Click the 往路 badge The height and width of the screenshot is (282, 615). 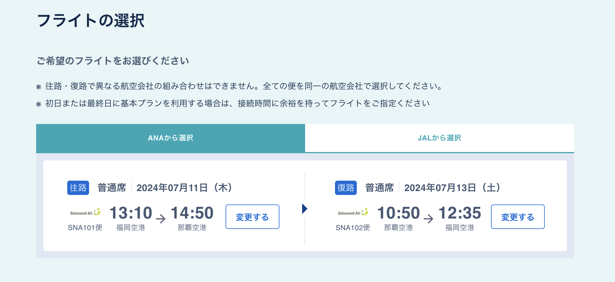[x=78, y=188]
